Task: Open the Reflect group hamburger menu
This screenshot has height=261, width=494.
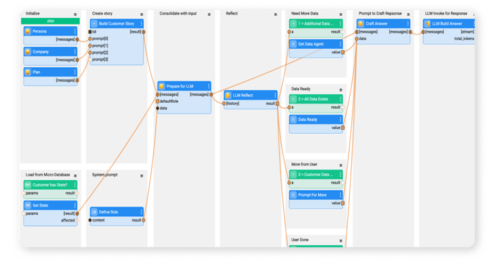Action: point(275,14)
